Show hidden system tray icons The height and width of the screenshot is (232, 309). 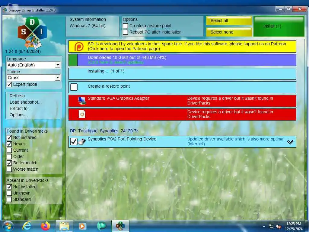[264, 226]
